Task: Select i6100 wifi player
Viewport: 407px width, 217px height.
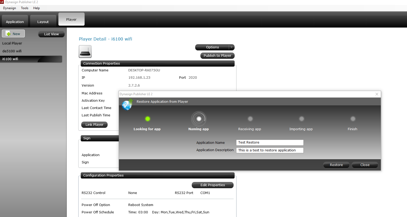Action: tap(31, 59)
